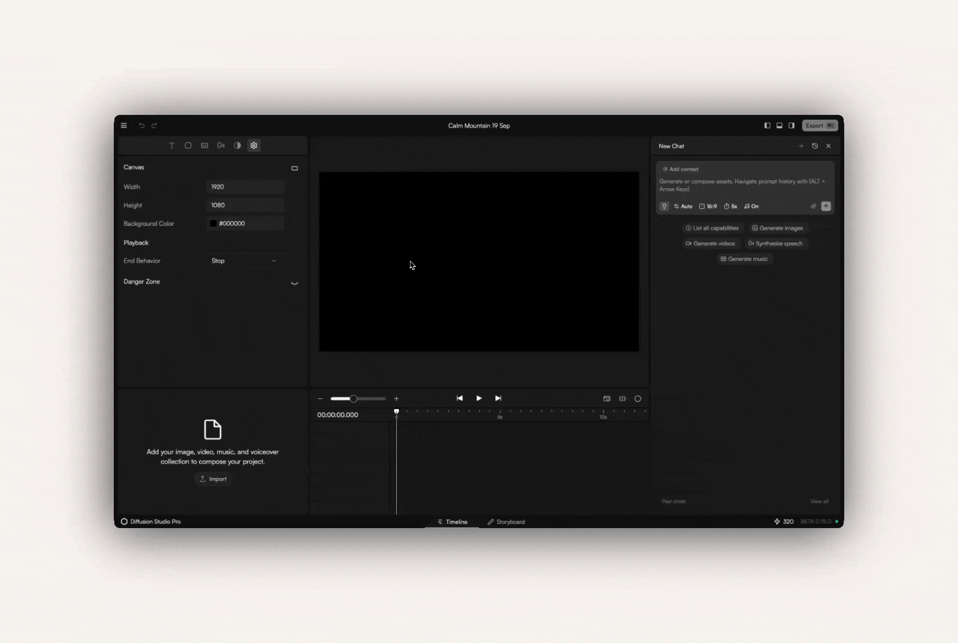Undo the last action
Viewport: 958px width, 643px height.
click(x=141, y=126)
